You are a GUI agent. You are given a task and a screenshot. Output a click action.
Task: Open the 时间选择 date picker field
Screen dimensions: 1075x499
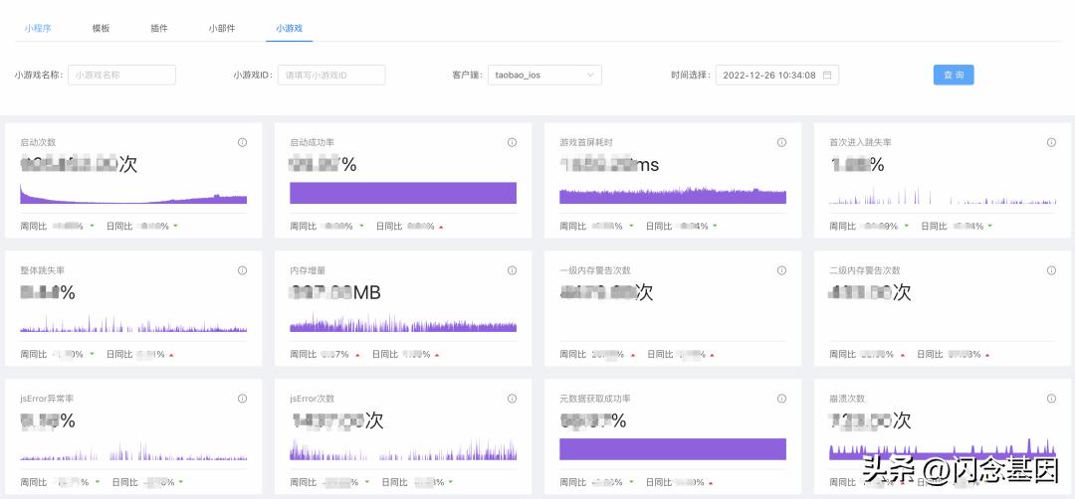tap(776, 76)
